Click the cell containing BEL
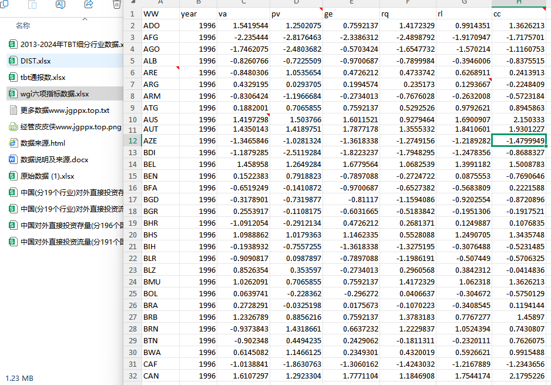Screen dimensions: 551x385 [x=160, y=165]
